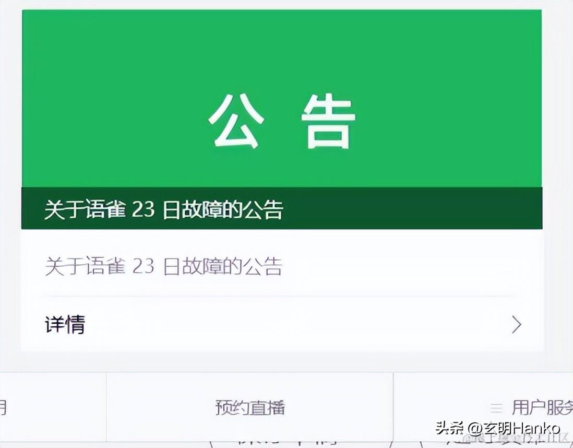
Task: Open the 预约直播 bottom menu
Action: 250,407
